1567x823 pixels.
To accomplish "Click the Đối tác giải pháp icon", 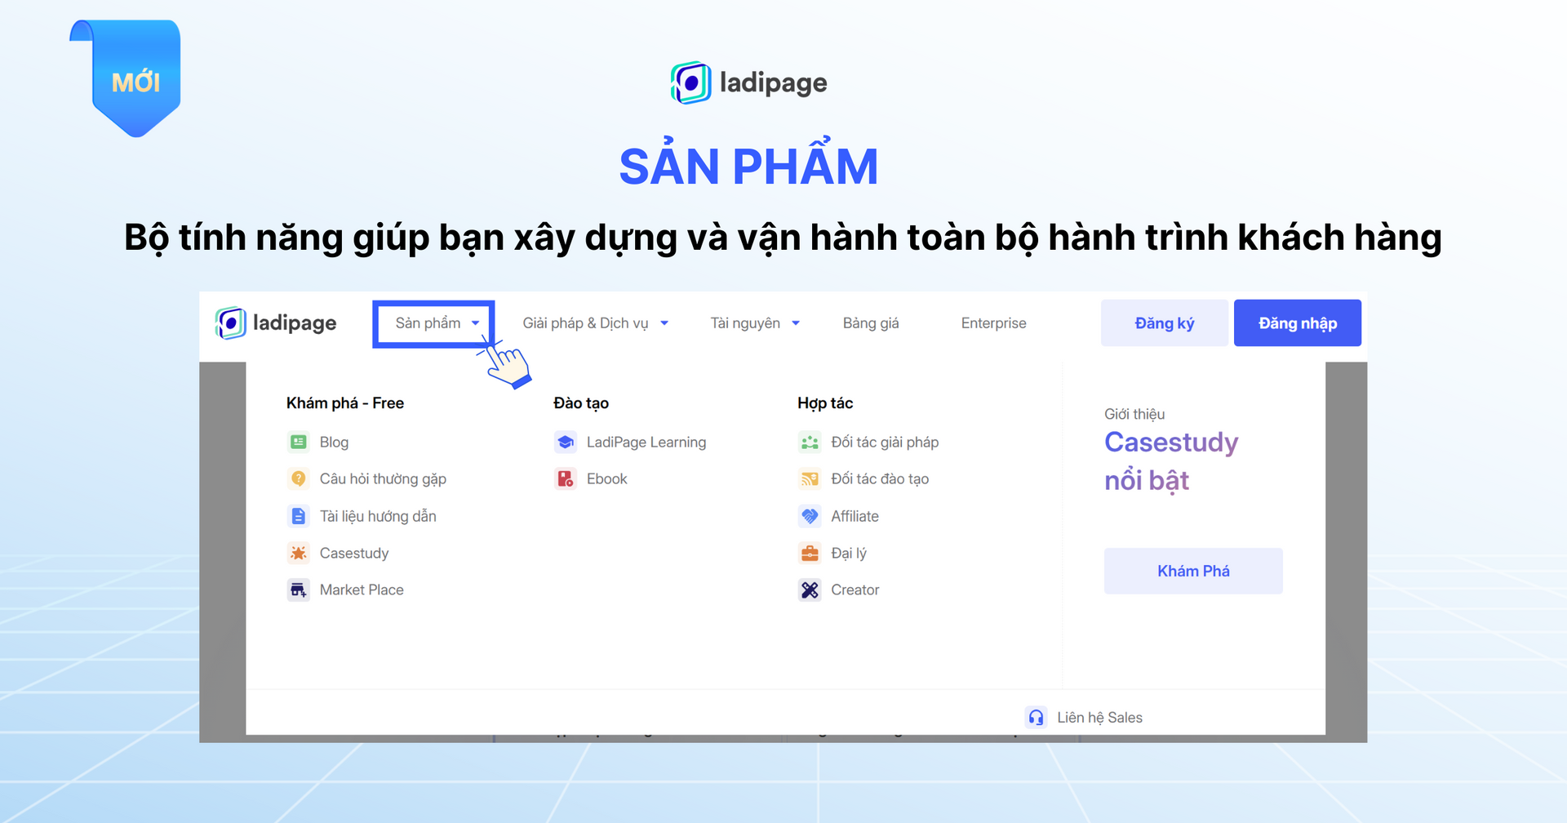I will (810, 442).
